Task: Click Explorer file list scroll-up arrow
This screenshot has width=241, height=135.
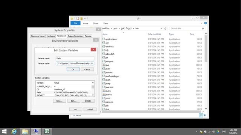Action: 206,33
